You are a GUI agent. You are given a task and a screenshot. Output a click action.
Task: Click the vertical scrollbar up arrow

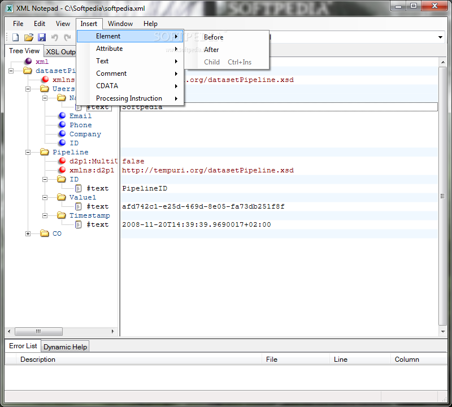(443, 62)
